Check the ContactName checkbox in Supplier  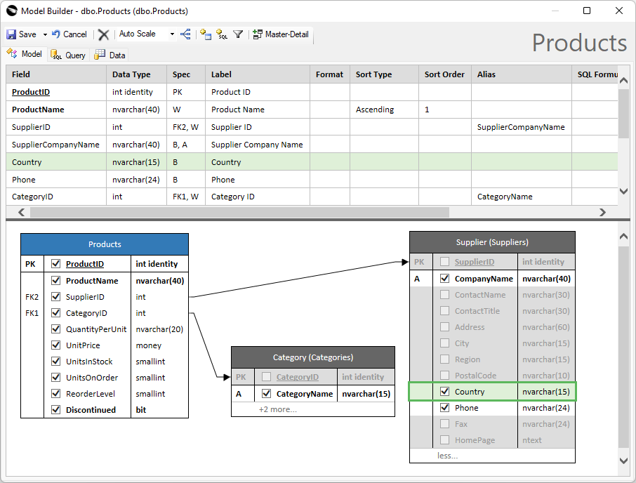(x=444, y=295)
